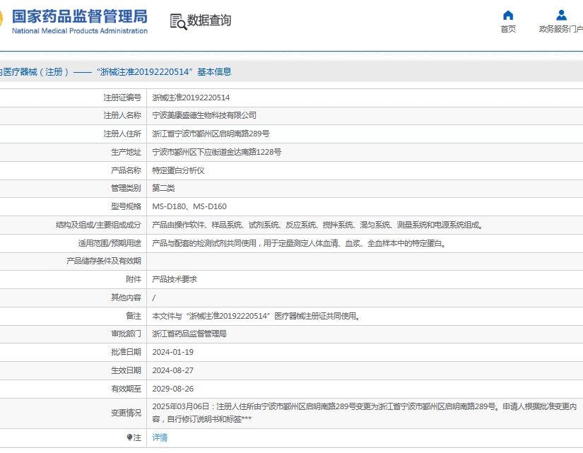583x453 pixels.
Task: Select the 注册证编号 value 浙械注准20192220514
Action: point(191,98)
